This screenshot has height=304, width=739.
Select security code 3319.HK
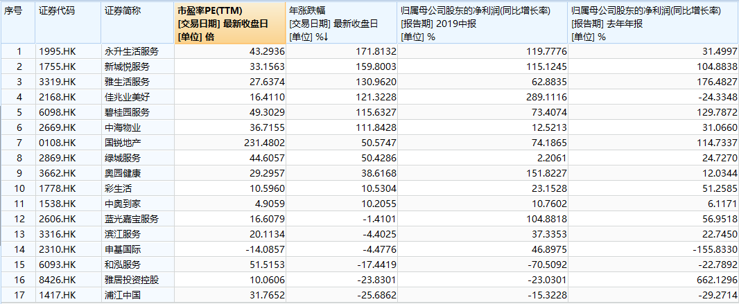pos(58,82)
